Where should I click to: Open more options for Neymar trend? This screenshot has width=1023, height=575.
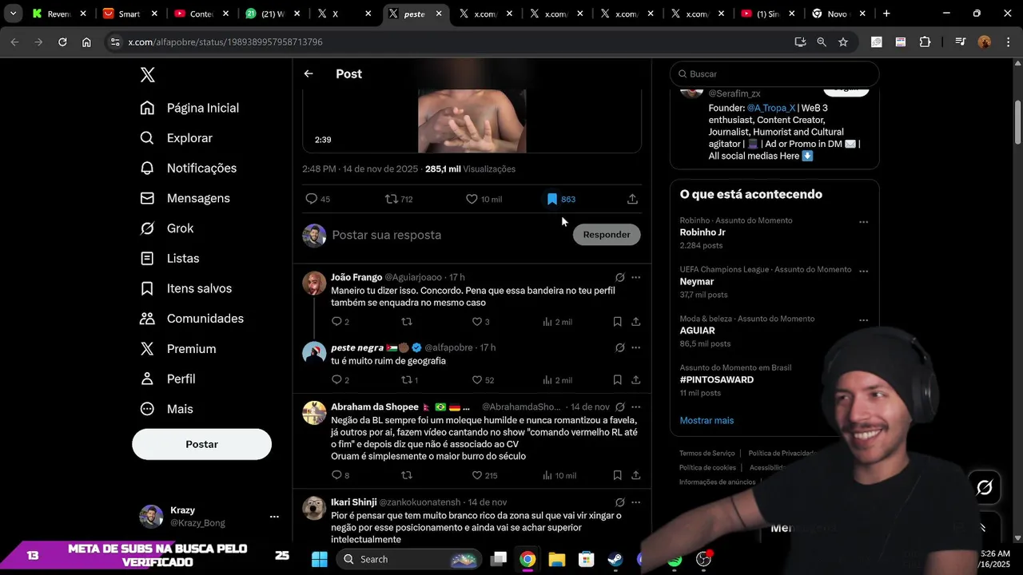coord(863,271)
